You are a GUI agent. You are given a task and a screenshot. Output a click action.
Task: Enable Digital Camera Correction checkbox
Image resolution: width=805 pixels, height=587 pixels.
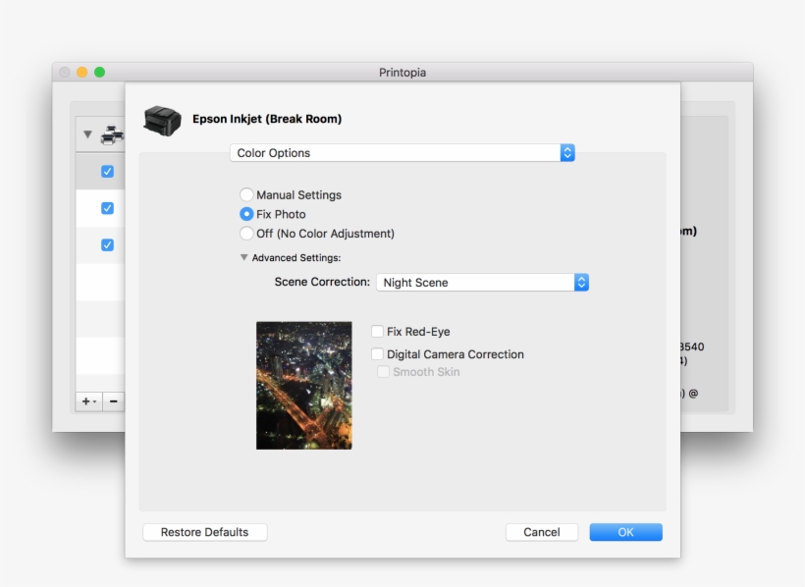[377, 353]
